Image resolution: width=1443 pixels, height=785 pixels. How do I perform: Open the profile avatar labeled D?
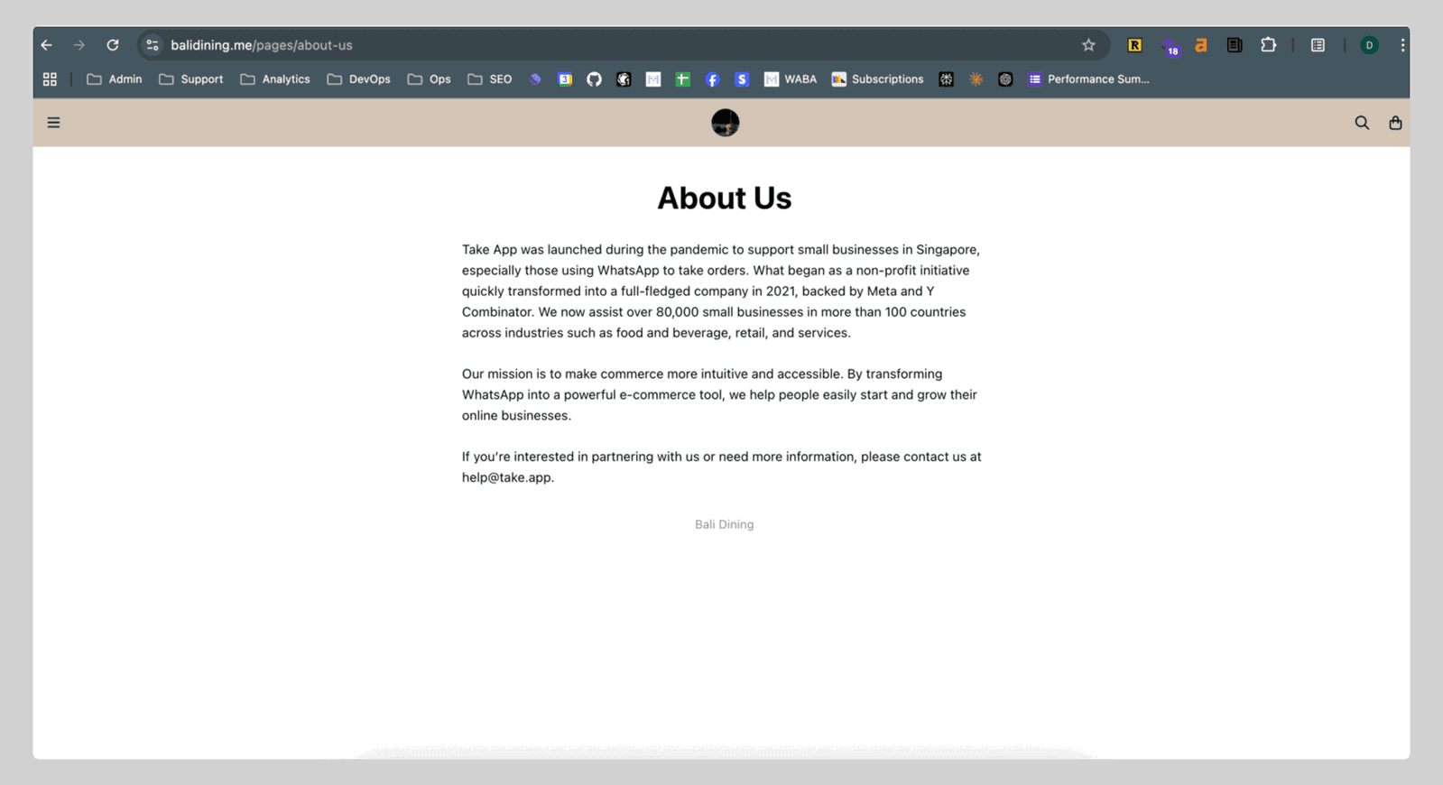(1369, 45)
